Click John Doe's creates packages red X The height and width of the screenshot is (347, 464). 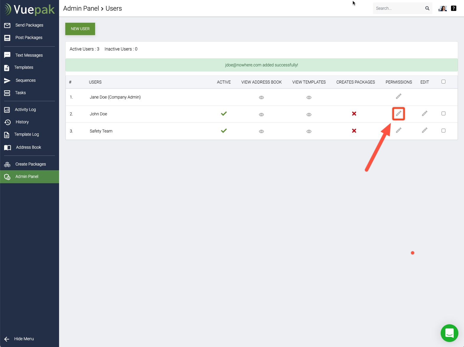pyautogui.click(x=354, y=114)
